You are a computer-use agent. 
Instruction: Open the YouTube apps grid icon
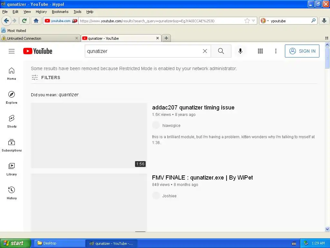click(260, 51)
